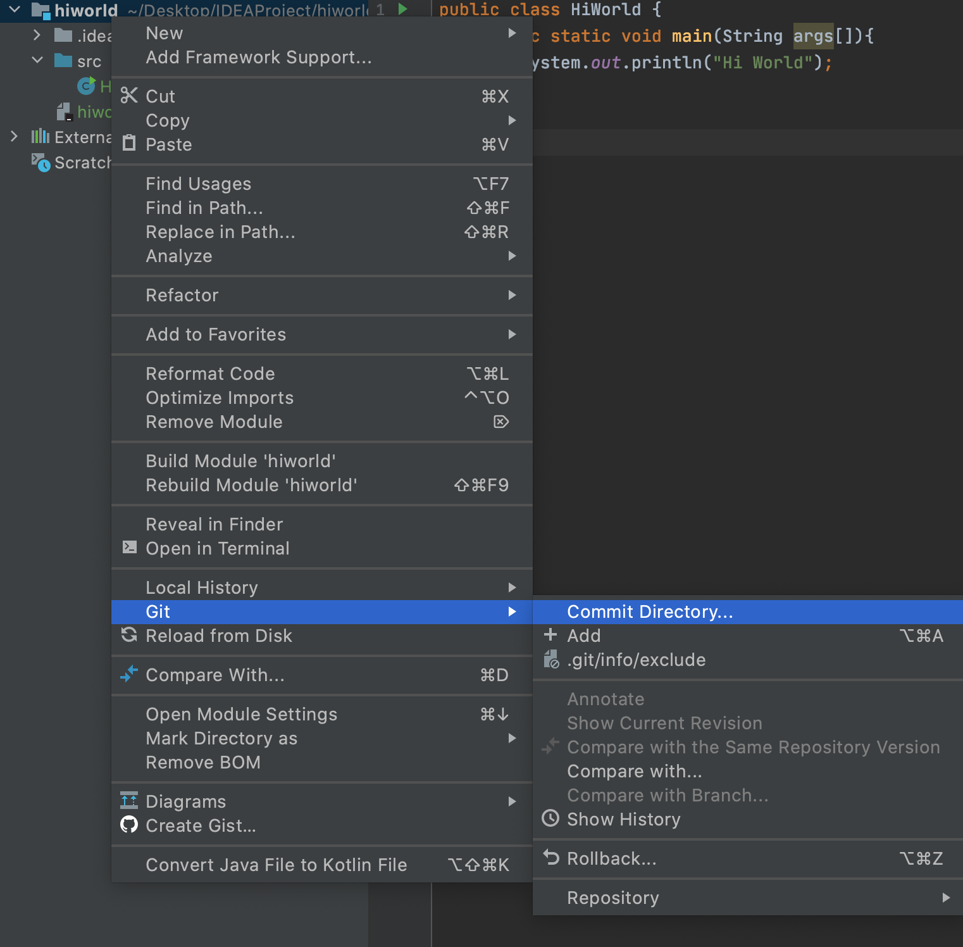Screen dimensions: 963x947
Task: Click the Cut scissors icon
Action: (129, 96)
